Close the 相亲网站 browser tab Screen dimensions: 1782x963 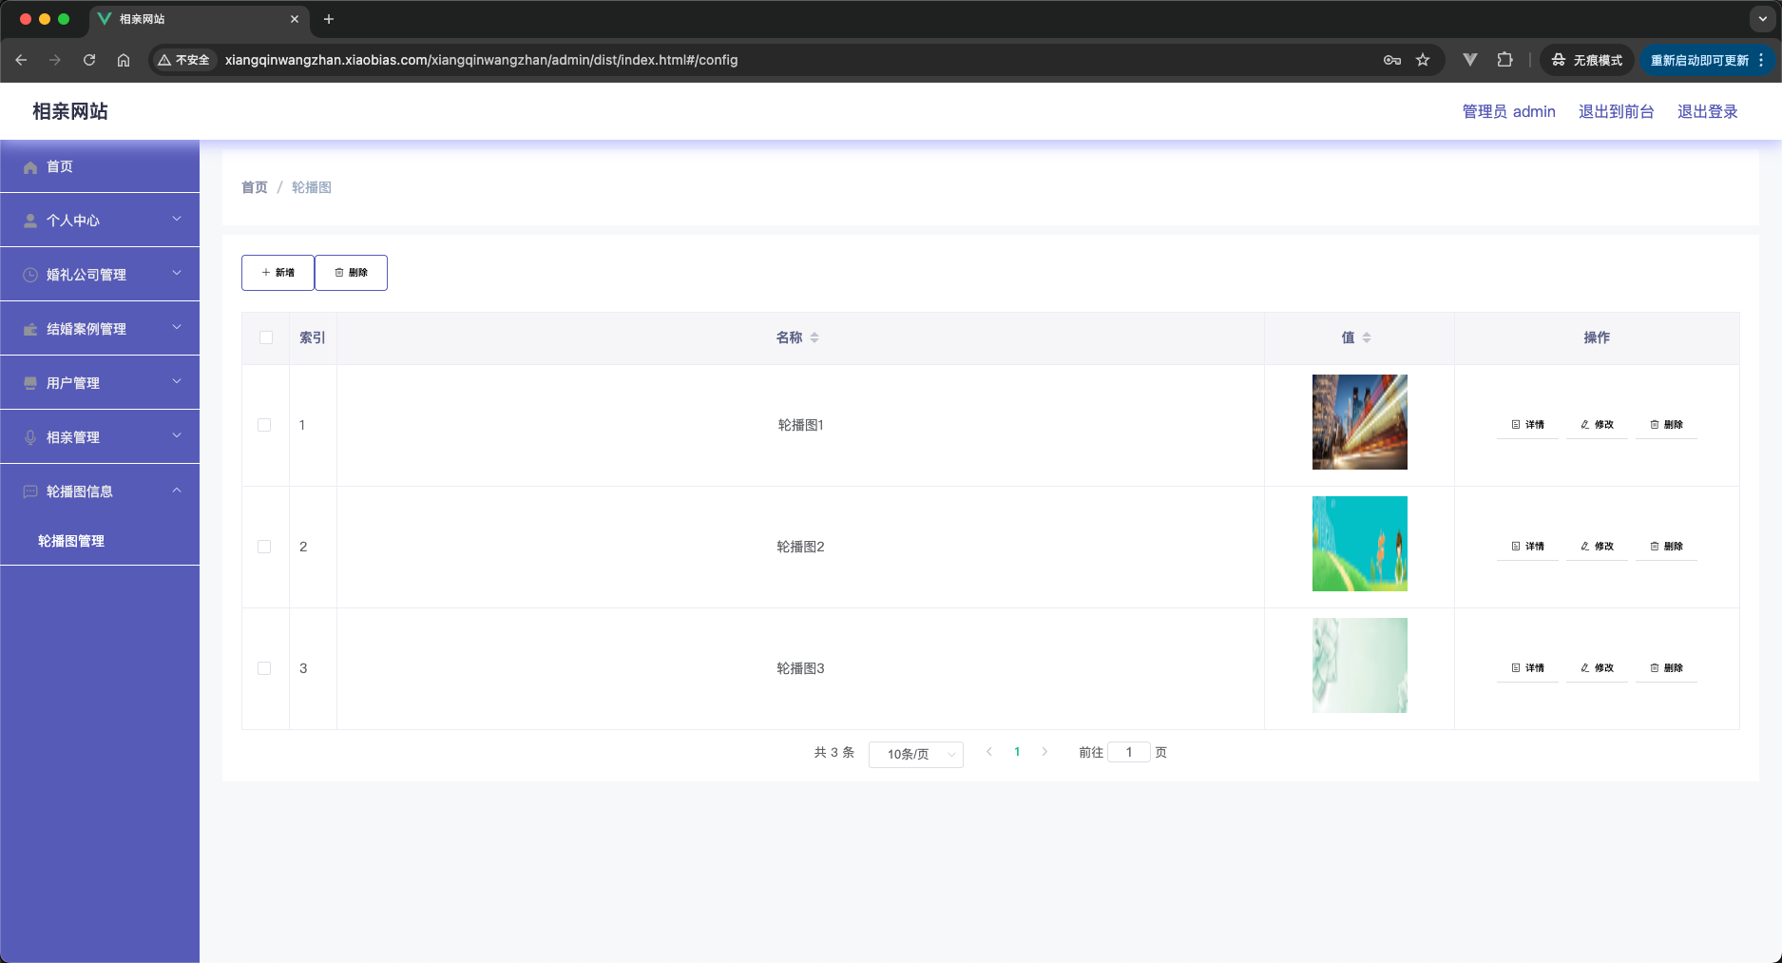295,19
